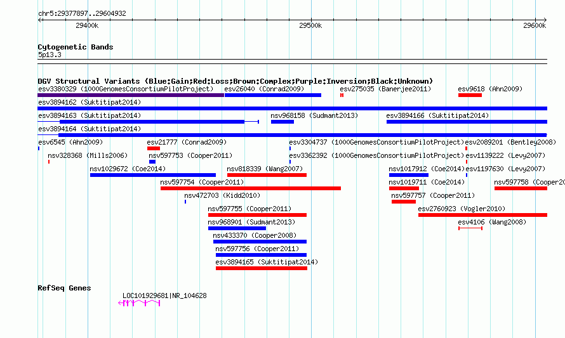Click the esv21777 (Conrad2009) red bar
Screen dimensions: 565x338
coord(154,148)
